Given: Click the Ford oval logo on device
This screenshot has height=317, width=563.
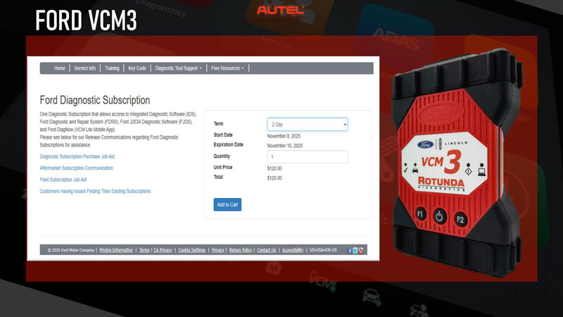Looking at the screenshot, I should 425,145.
